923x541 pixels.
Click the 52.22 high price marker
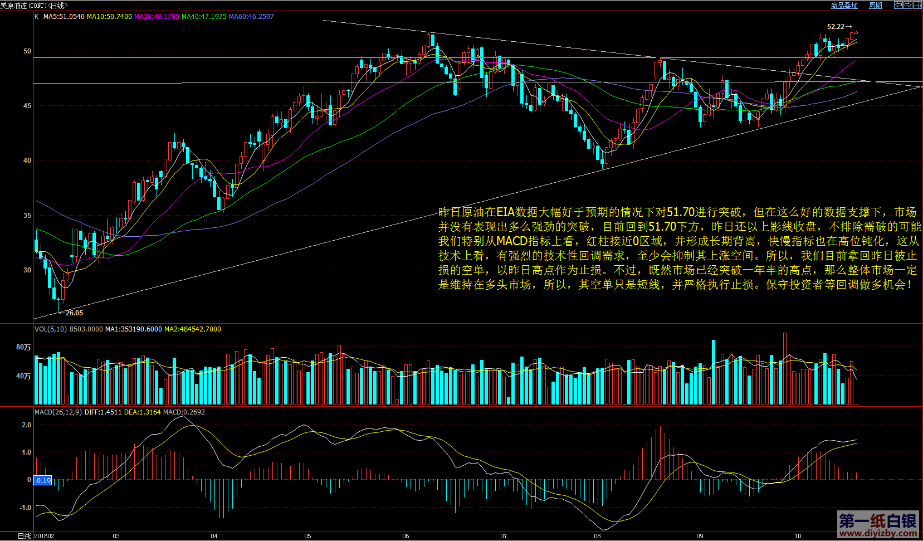[836, 27]
